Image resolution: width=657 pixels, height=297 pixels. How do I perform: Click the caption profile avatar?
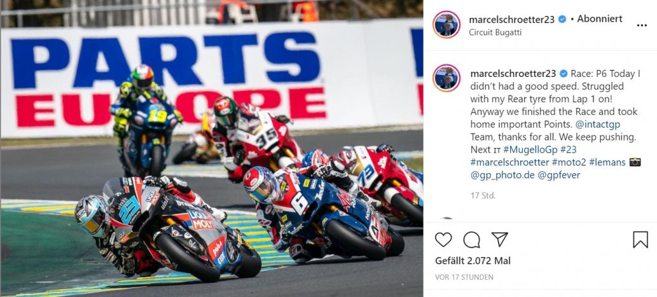[x=447, y=78]
